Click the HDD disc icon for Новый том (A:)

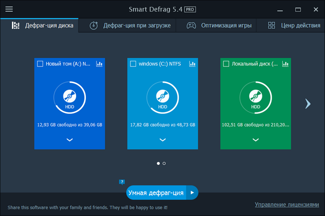(x=70, y=96)
